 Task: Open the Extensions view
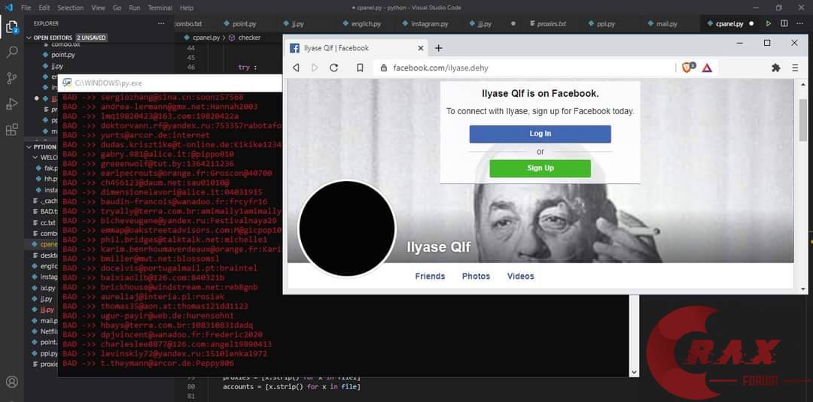pos(11,129)
